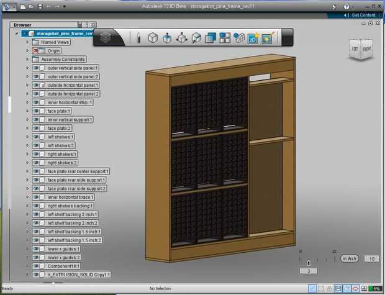Viewport: 385px width, 295px height.
Task: Toggle visibility of inner vertical support:1
Action: [x=36, y=120]
